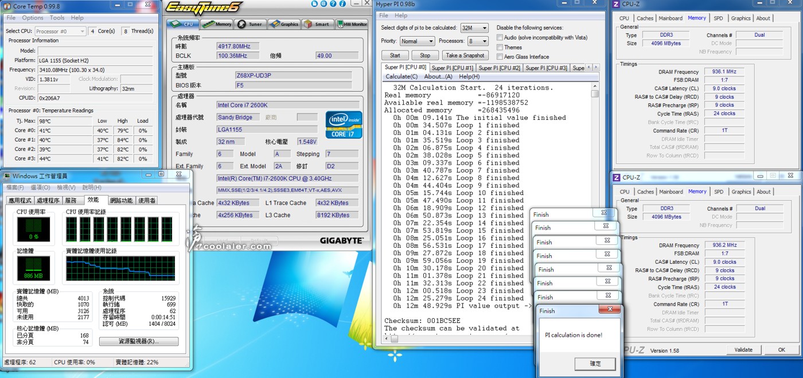Open Core Temp Help menu
Screen dimensions: 803x378
click(x=77, y=18)
